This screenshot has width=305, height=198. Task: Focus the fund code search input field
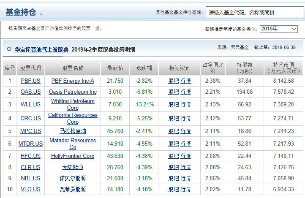coord(255,13)
